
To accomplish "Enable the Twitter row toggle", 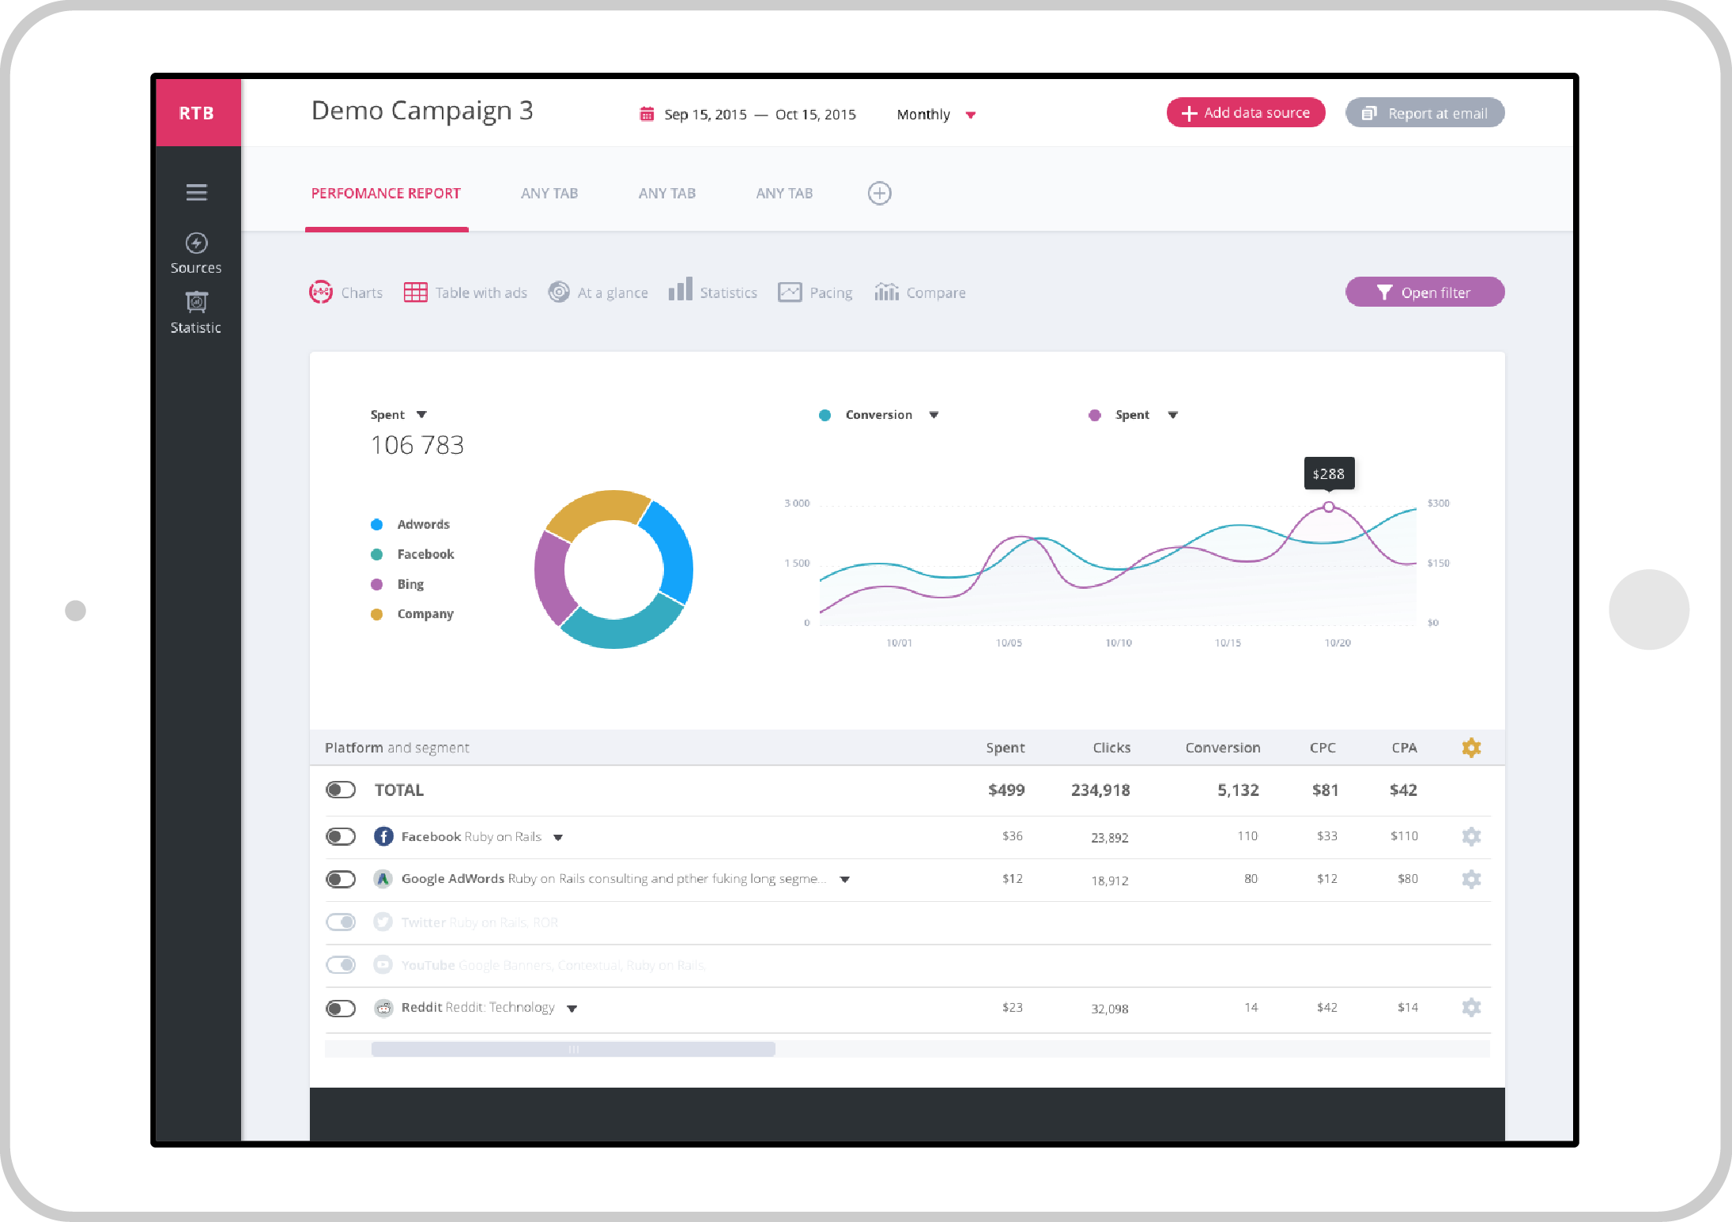I will tap(341, 922).
